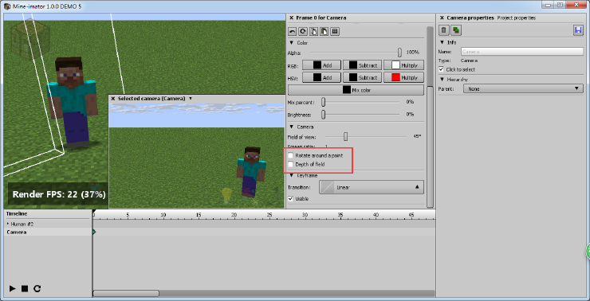Enable the Depth of field checkbox
The image size is (590, 301).
pyautogui.click(x=290, y=164)
